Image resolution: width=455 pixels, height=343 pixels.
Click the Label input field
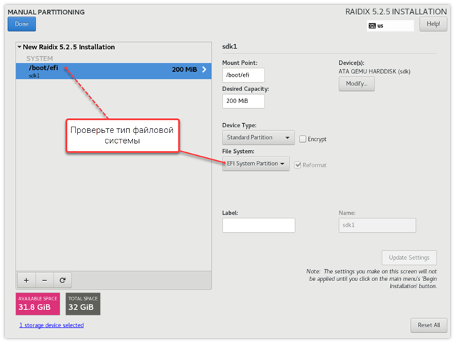coord(259,225)
